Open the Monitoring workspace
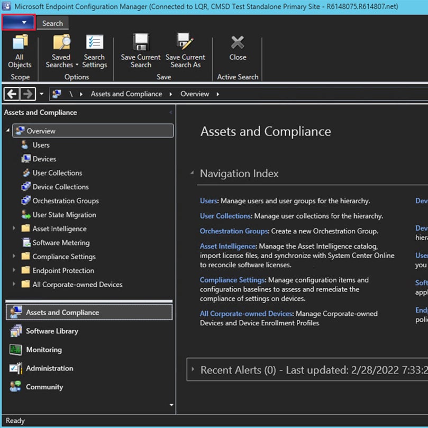The width and height of the screenshot is (428, 428). [x=43, y=350]
